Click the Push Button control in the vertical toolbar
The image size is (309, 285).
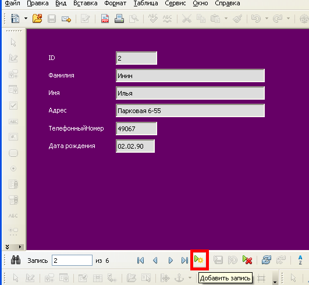[x=13, y=153]
